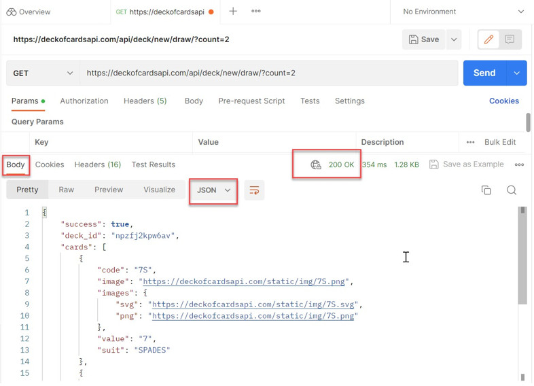Click the 200 OK status
Screen dimensions: 534x386
pyautogui.click(x=341, y=165)
